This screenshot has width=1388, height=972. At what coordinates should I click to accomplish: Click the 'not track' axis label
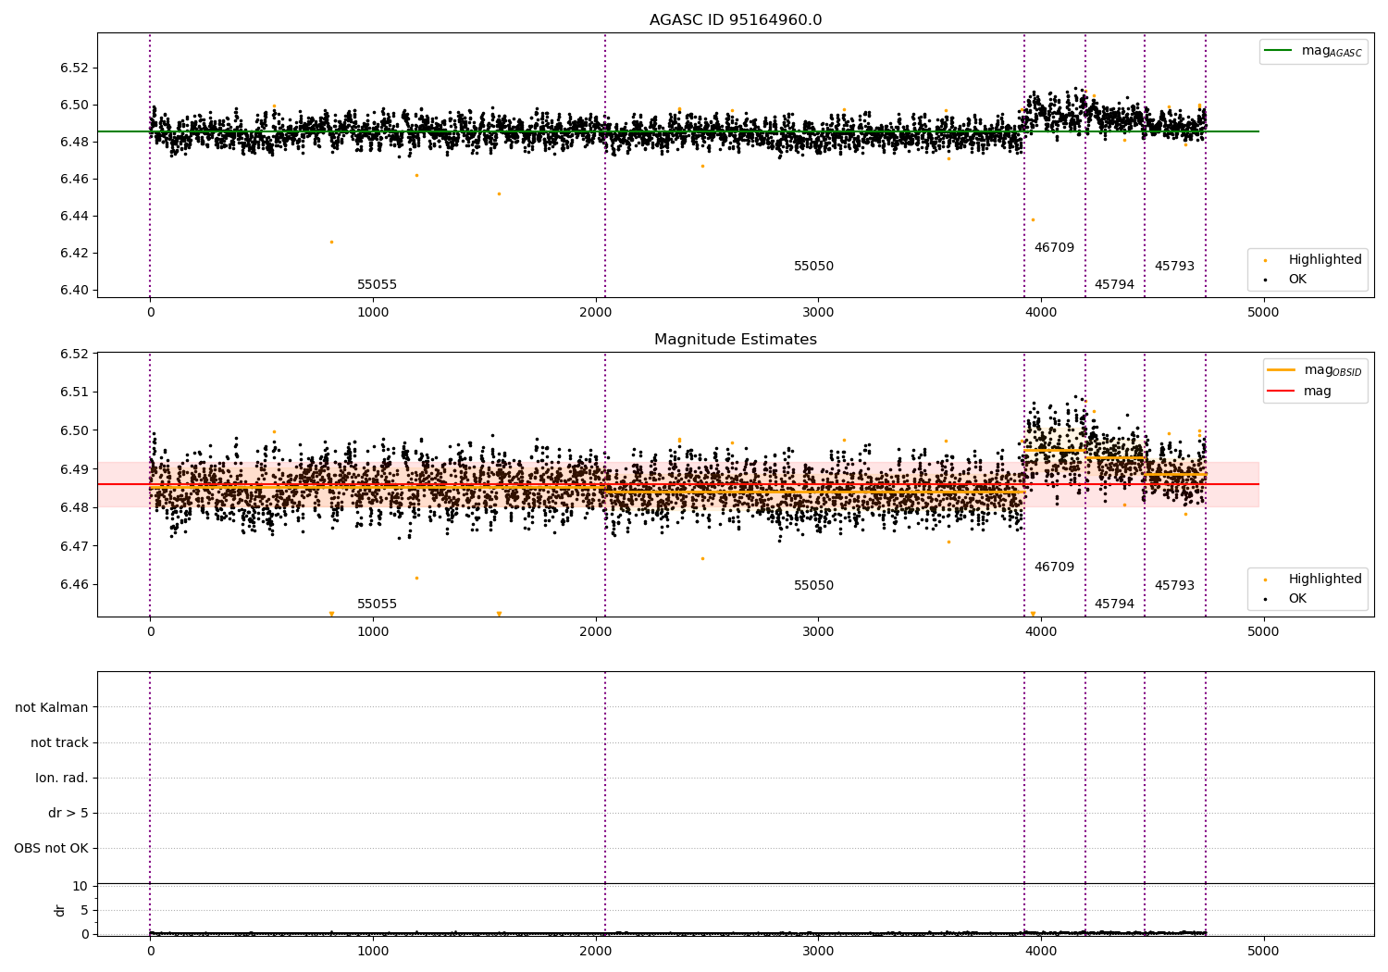[59, 742]
